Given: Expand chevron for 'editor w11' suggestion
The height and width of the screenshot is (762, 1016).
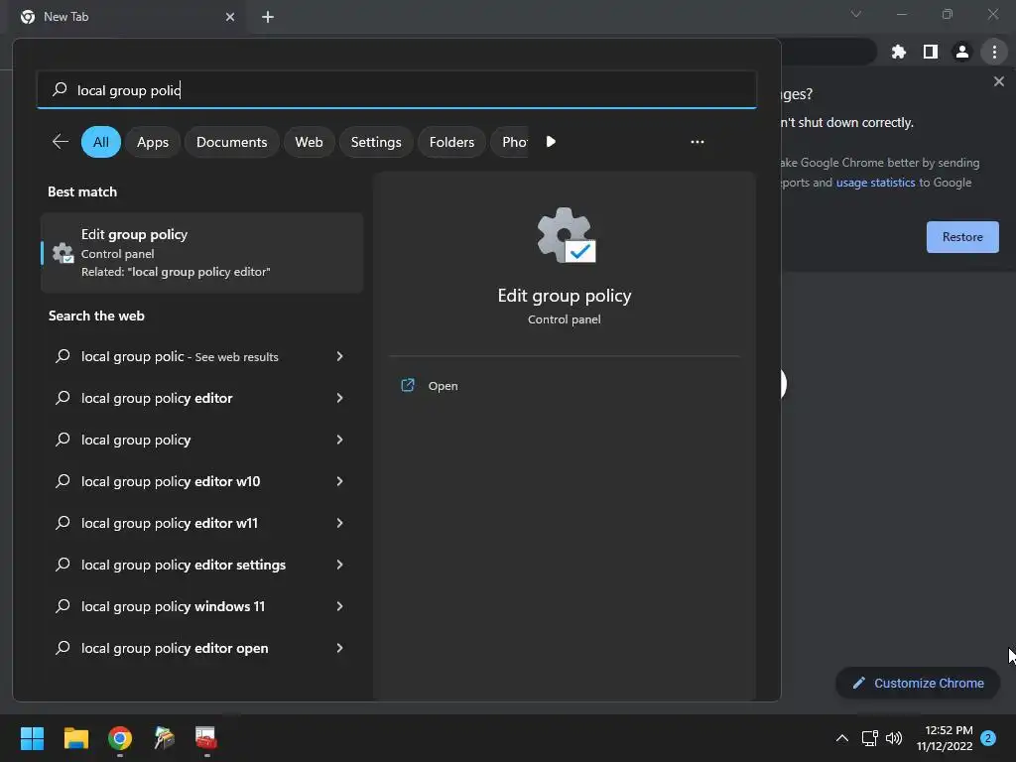Looking at the screenshot, I should (x=339, y=523).
